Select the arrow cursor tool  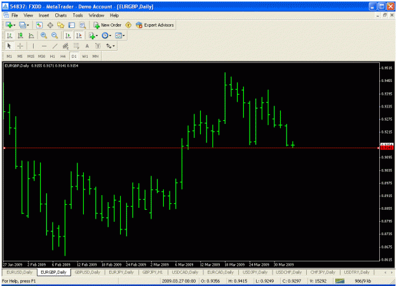point(10,46)
